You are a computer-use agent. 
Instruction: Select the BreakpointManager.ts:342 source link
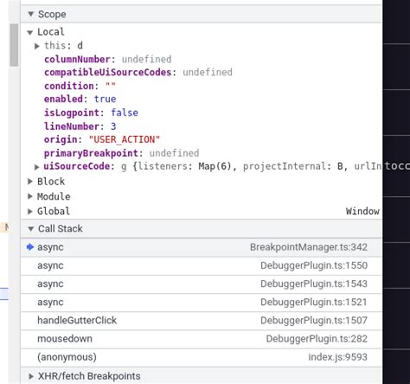309,247
